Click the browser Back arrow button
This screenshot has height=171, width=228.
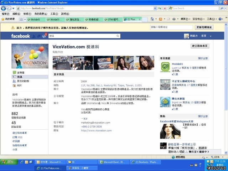[x=4, y=8]
